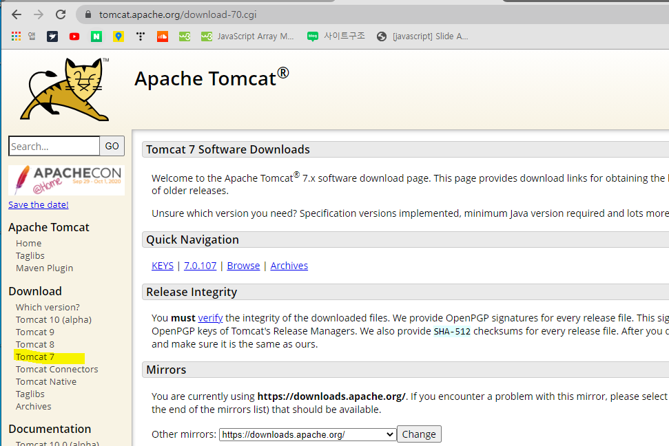Click the Quick Navigation heading
The width and height of the screenshot is (669, 446).
pos(192,240)
